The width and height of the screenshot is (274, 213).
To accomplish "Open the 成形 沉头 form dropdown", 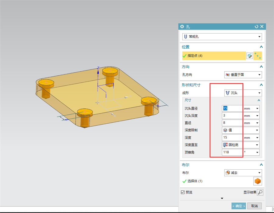I will point(243,93).
